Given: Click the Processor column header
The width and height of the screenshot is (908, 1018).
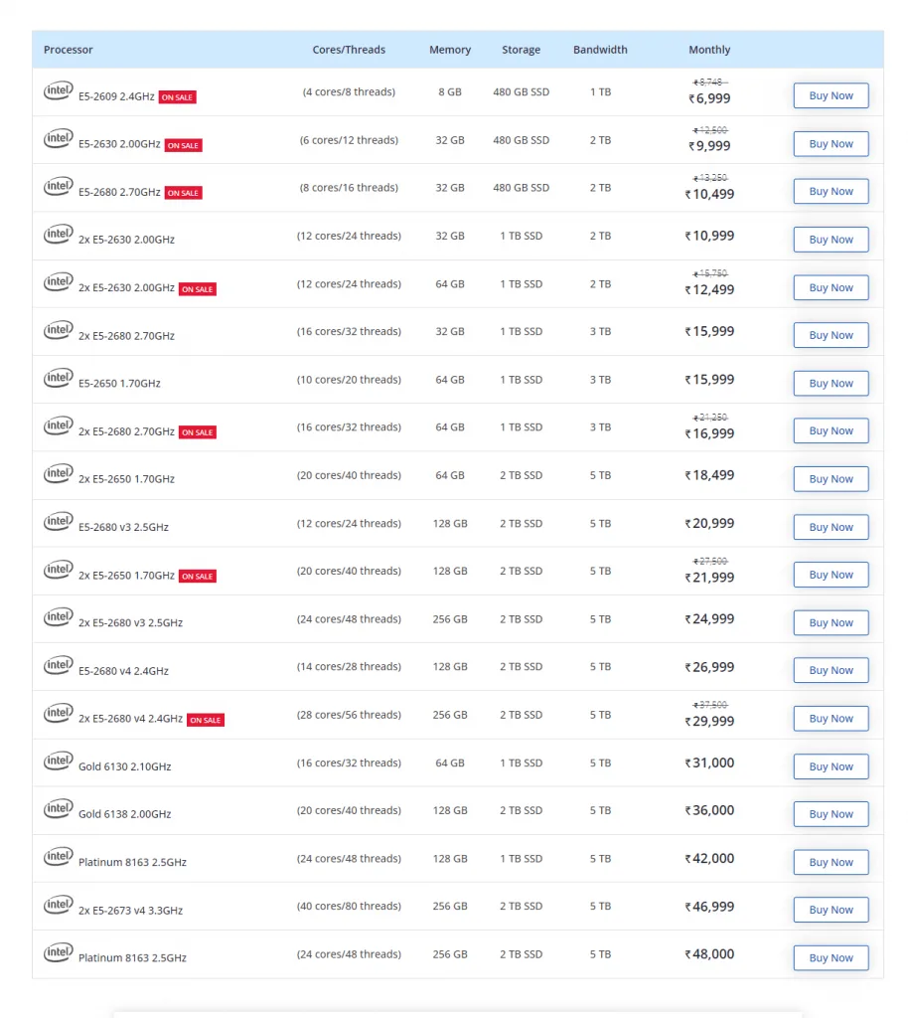Looking at the screenshot, I should [69, 50].
